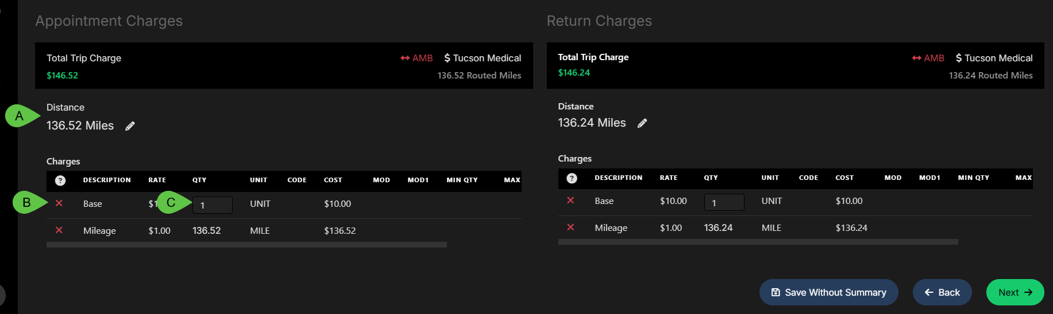Remove the Mileage charge in Appointment Charges
This screenshot has height=314, width=1053.
59,230
